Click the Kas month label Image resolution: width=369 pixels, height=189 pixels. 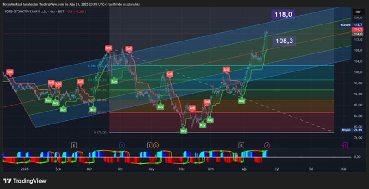[x=343, y=169]
